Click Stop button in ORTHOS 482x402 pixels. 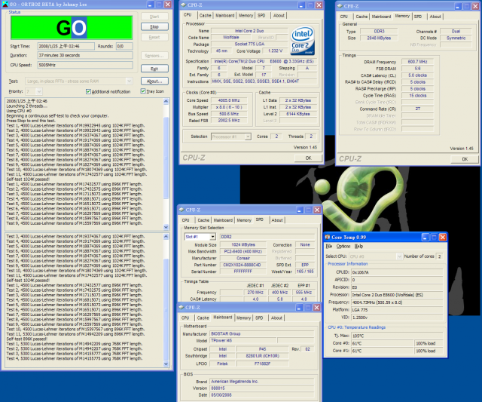click(x=154, y=27)
